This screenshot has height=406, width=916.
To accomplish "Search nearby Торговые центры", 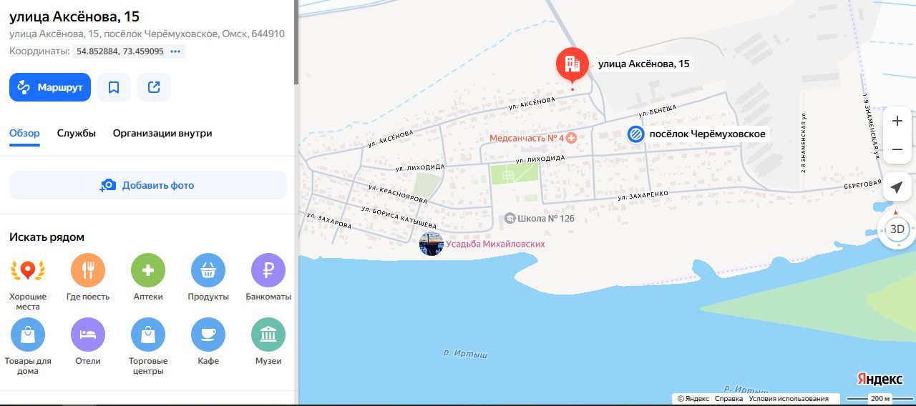I will [x=148, y=335].
